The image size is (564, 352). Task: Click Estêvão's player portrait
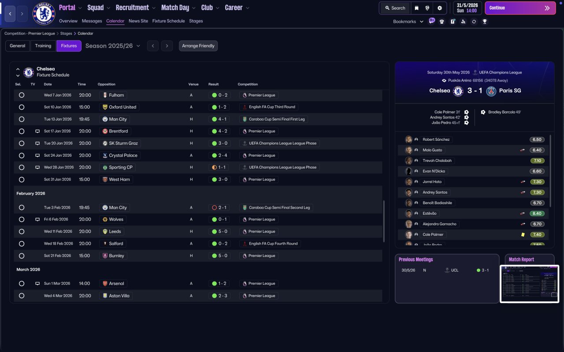pos(408,213)
